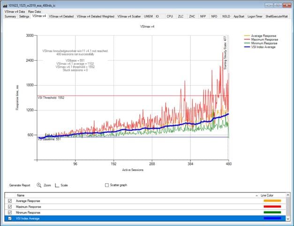Click Average Response in the chart legend
This screenshot has height=226, width=294.
264,36
